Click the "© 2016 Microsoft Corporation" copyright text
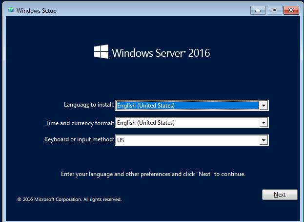Viewport: 304px width, 222px height. [69, 200]
